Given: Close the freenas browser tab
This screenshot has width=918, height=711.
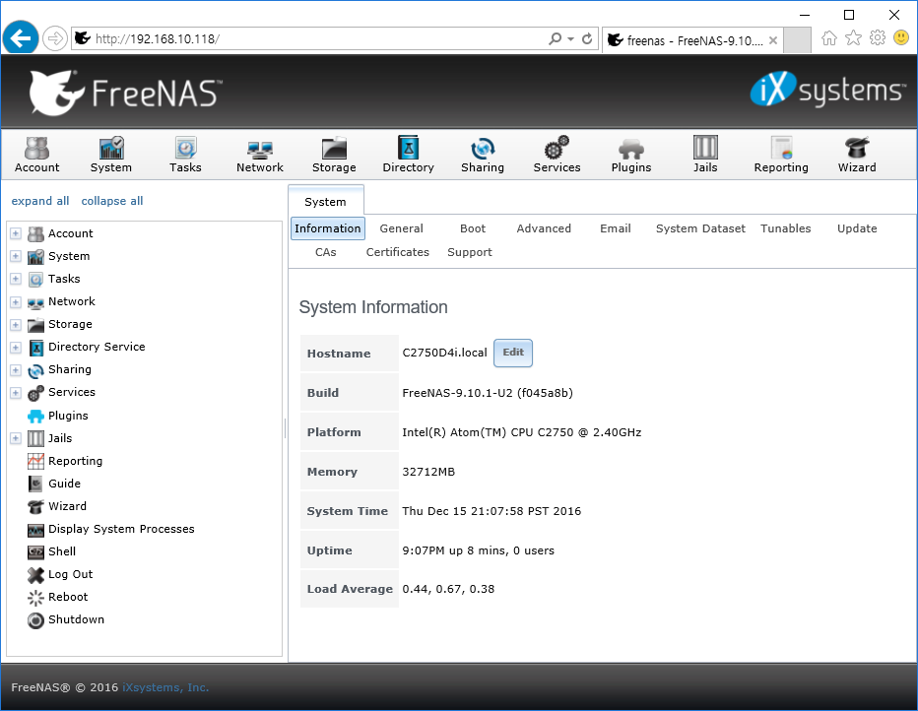Looking at the screenshot, I should tap(773, 40).
